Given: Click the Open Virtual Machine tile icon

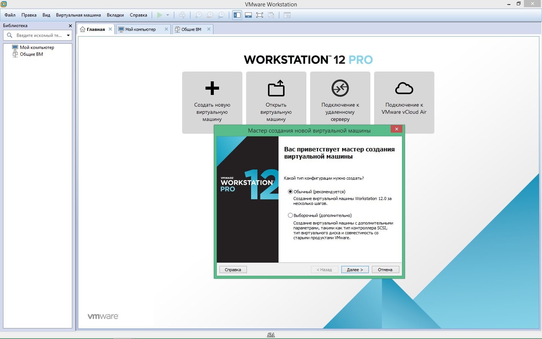Looking at the screenshot, I should pyautogui.click(x=276, y=88).
